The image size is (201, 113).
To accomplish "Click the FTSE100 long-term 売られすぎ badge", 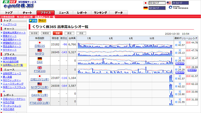I will (192, 70).
